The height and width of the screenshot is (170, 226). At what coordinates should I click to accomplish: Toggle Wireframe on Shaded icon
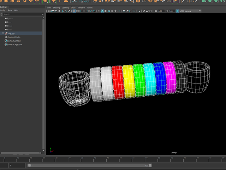tap(109, 11)
